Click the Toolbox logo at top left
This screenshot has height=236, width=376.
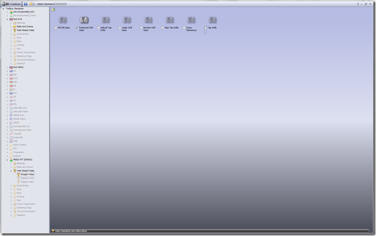[11, 4]
